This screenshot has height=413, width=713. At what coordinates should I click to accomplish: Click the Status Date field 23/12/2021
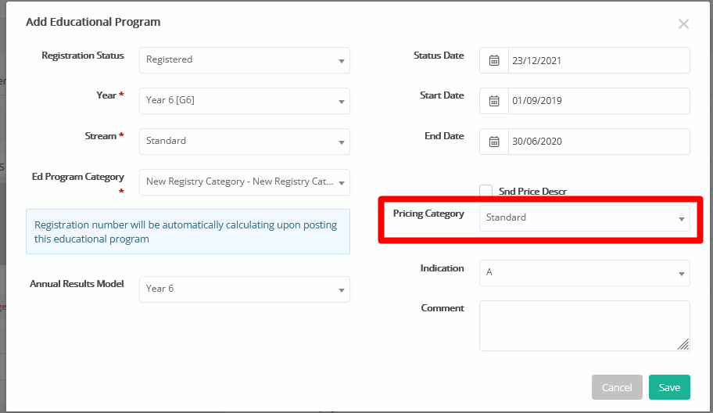599,60
